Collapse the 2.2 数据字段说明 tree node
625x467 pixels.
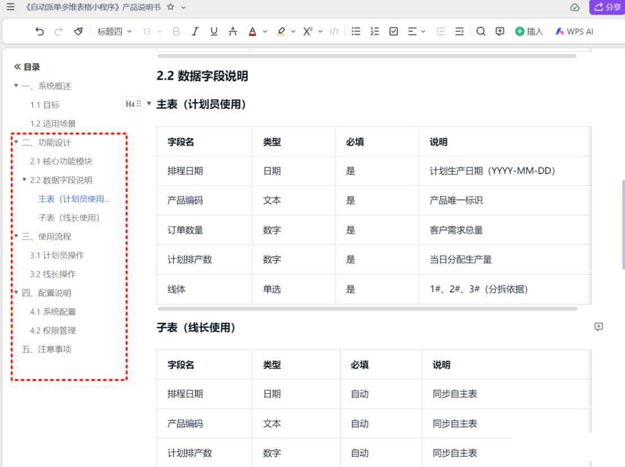click(x=24, y=180)
